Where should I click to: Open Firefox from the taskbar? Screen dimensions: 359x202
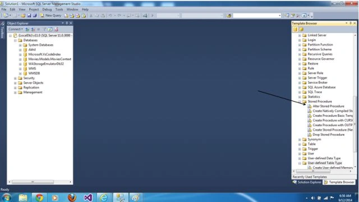coord(72,198)
